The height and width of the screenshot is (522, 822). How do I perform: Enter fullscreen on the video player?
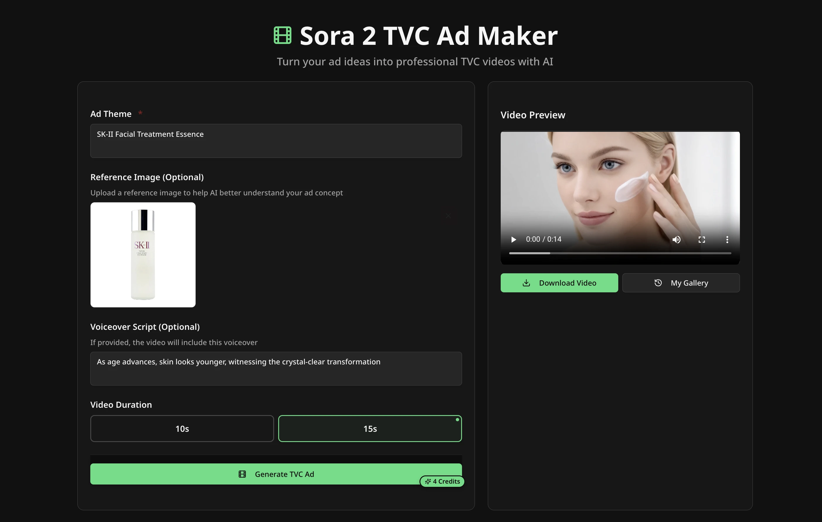(702, 240)
